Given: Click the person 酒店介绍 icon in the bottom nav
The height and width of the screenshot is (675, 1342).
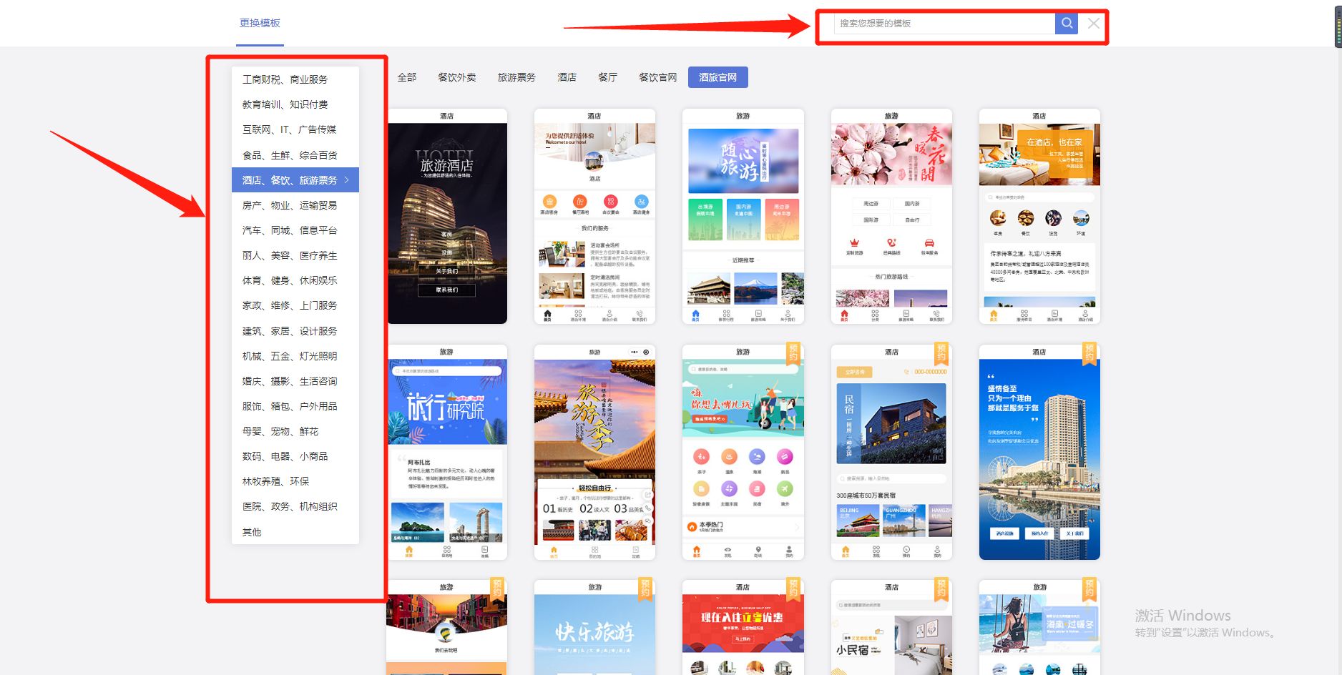Looking at the screenshot, I should pos(609,313).
